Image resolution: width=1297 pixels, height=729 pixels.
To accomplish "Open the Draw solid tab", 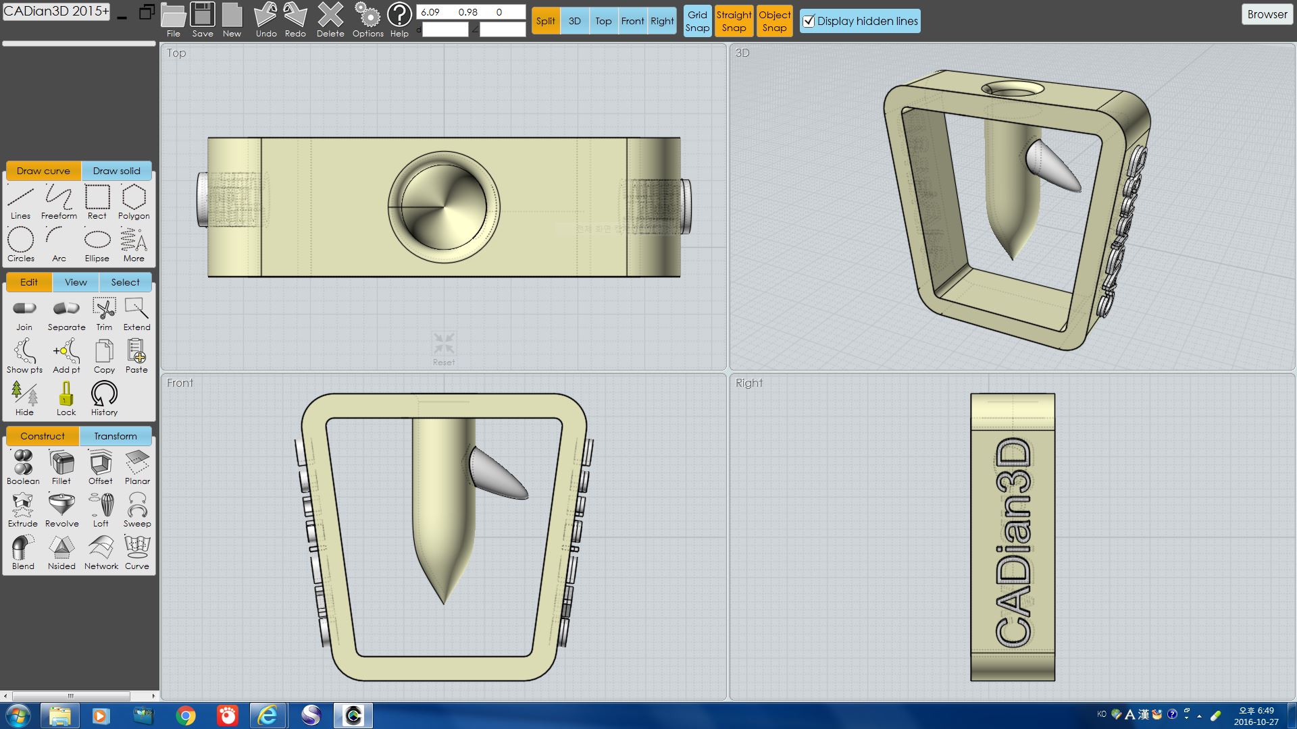I will pos(117,171).
